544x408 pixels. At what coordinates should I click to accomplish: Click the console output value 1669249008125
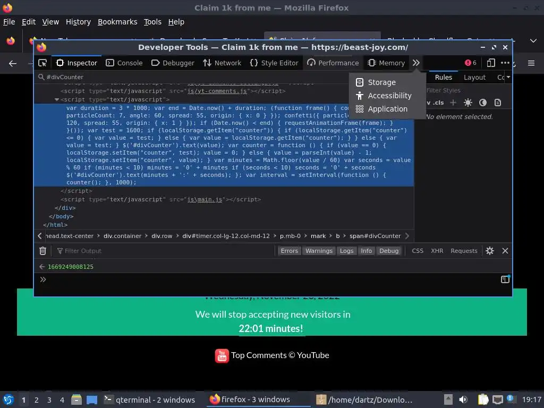coord(71,267)
